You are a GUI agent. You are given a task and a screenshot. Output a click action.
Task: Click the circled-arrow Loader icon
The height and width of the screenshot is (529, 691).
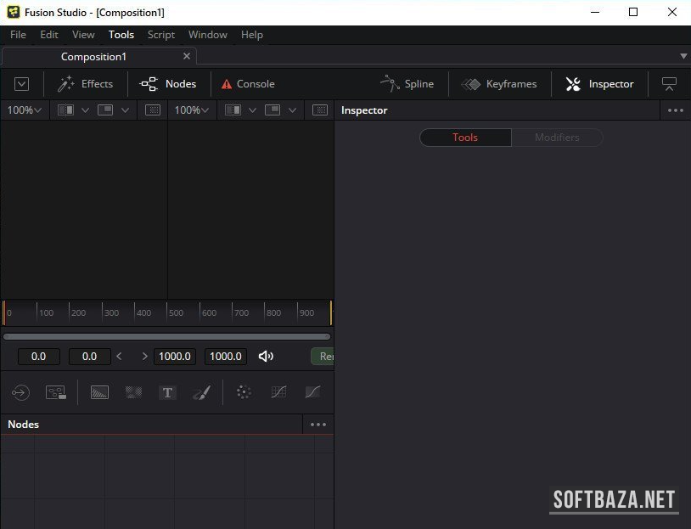click(x=20, y=392)
